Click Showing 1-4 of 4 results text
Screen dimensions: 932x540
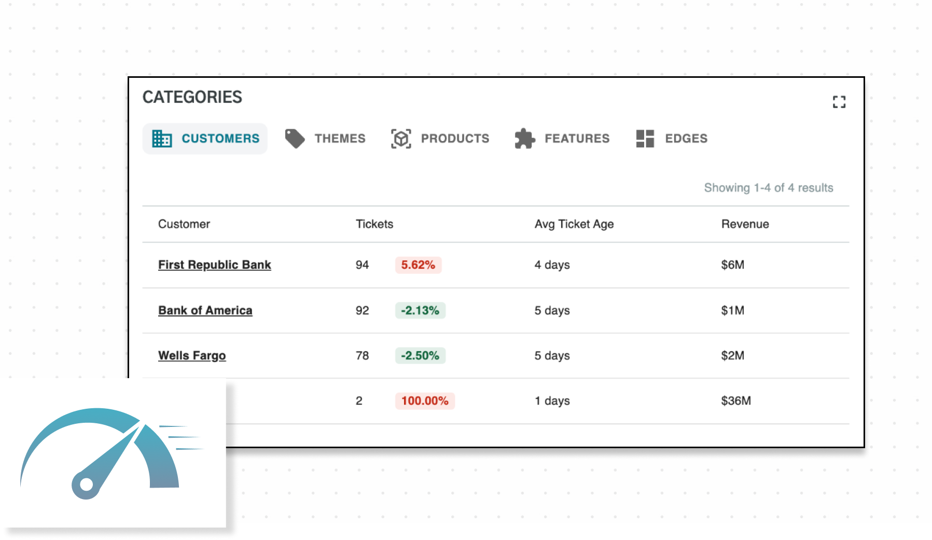point(769,188)
